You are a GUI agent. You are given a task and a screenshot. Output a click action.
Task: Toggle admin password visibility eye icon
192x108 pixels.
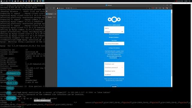[x=122, y=32]
